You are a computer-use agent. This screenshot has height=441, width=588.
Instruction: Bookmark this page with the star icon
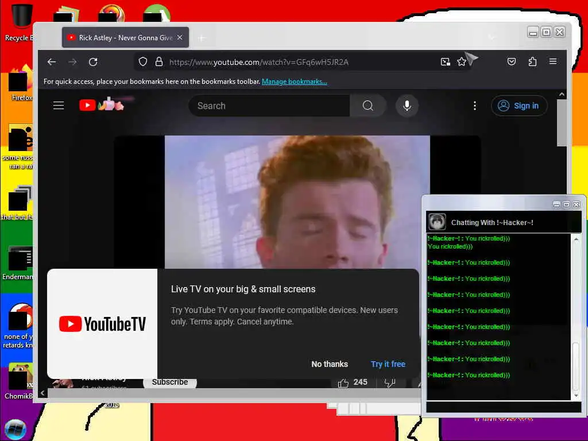coord(462,62)
